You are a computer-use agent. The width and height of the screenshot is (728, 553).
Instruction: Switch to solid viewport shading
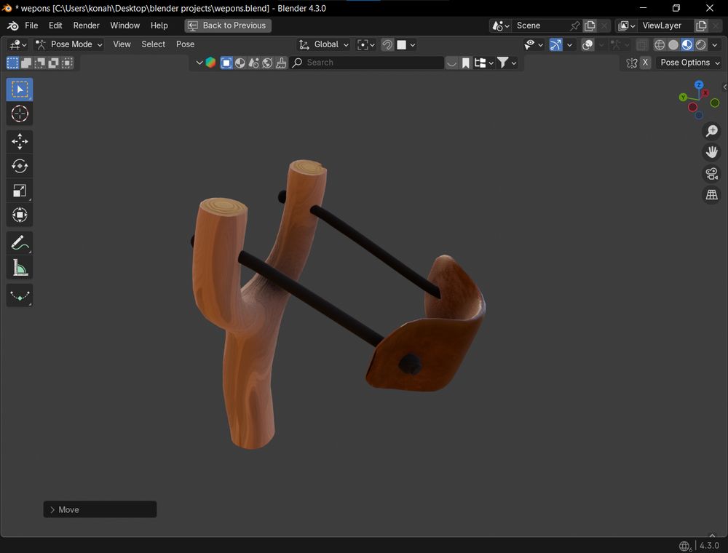click(x=673, y=44)
